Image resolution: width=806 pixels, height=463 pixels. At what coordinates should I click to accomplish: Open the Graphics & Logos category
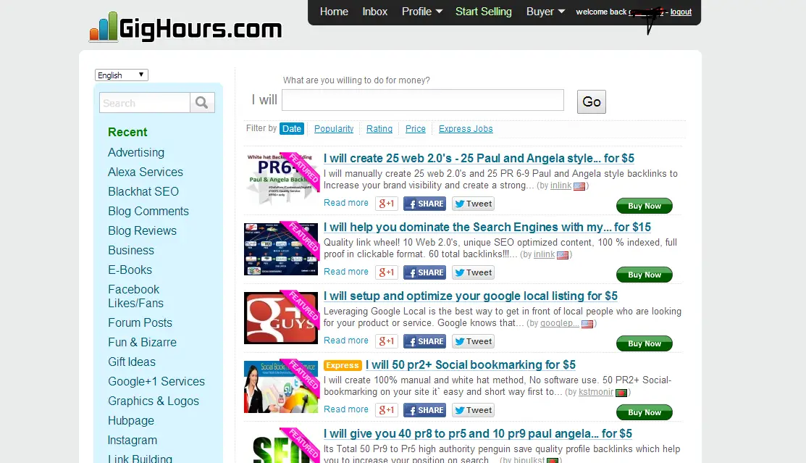(154, 401)
